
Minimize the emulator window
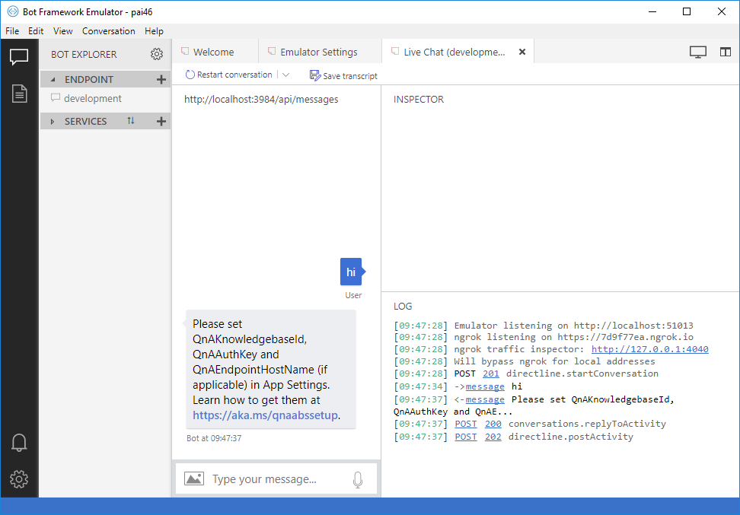[x=652, y=11]
